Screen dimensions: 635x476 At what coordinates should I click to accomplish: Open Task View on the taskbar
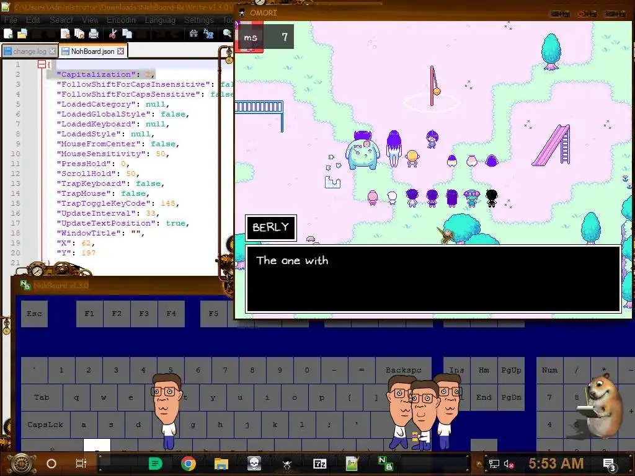click(81, 464)
